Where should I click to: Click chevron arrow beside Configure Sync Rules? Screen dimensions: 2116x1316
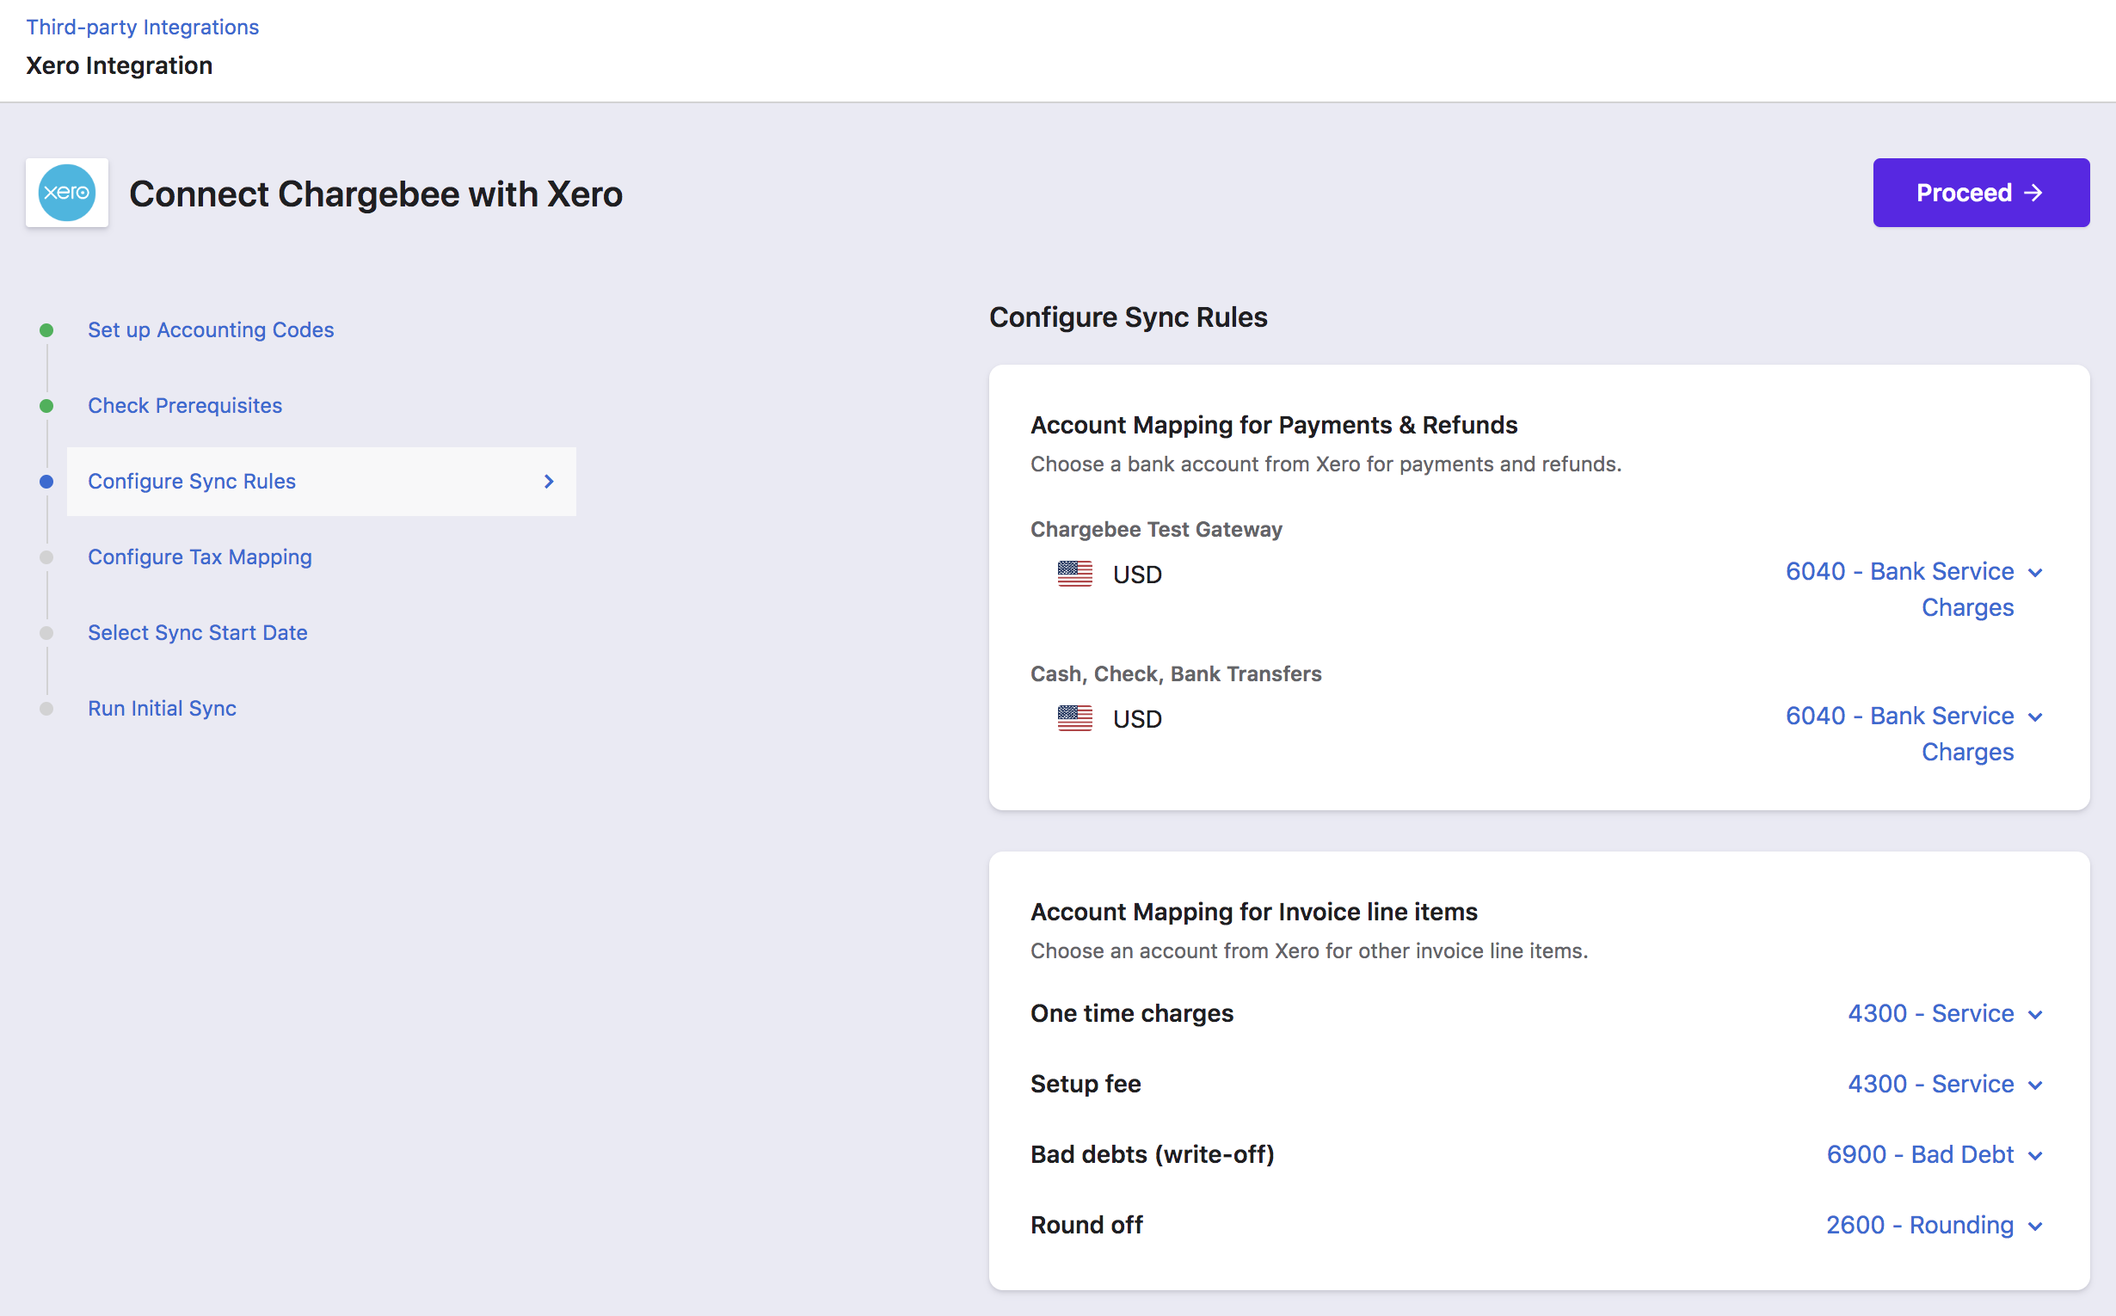(x=550, y=482)
